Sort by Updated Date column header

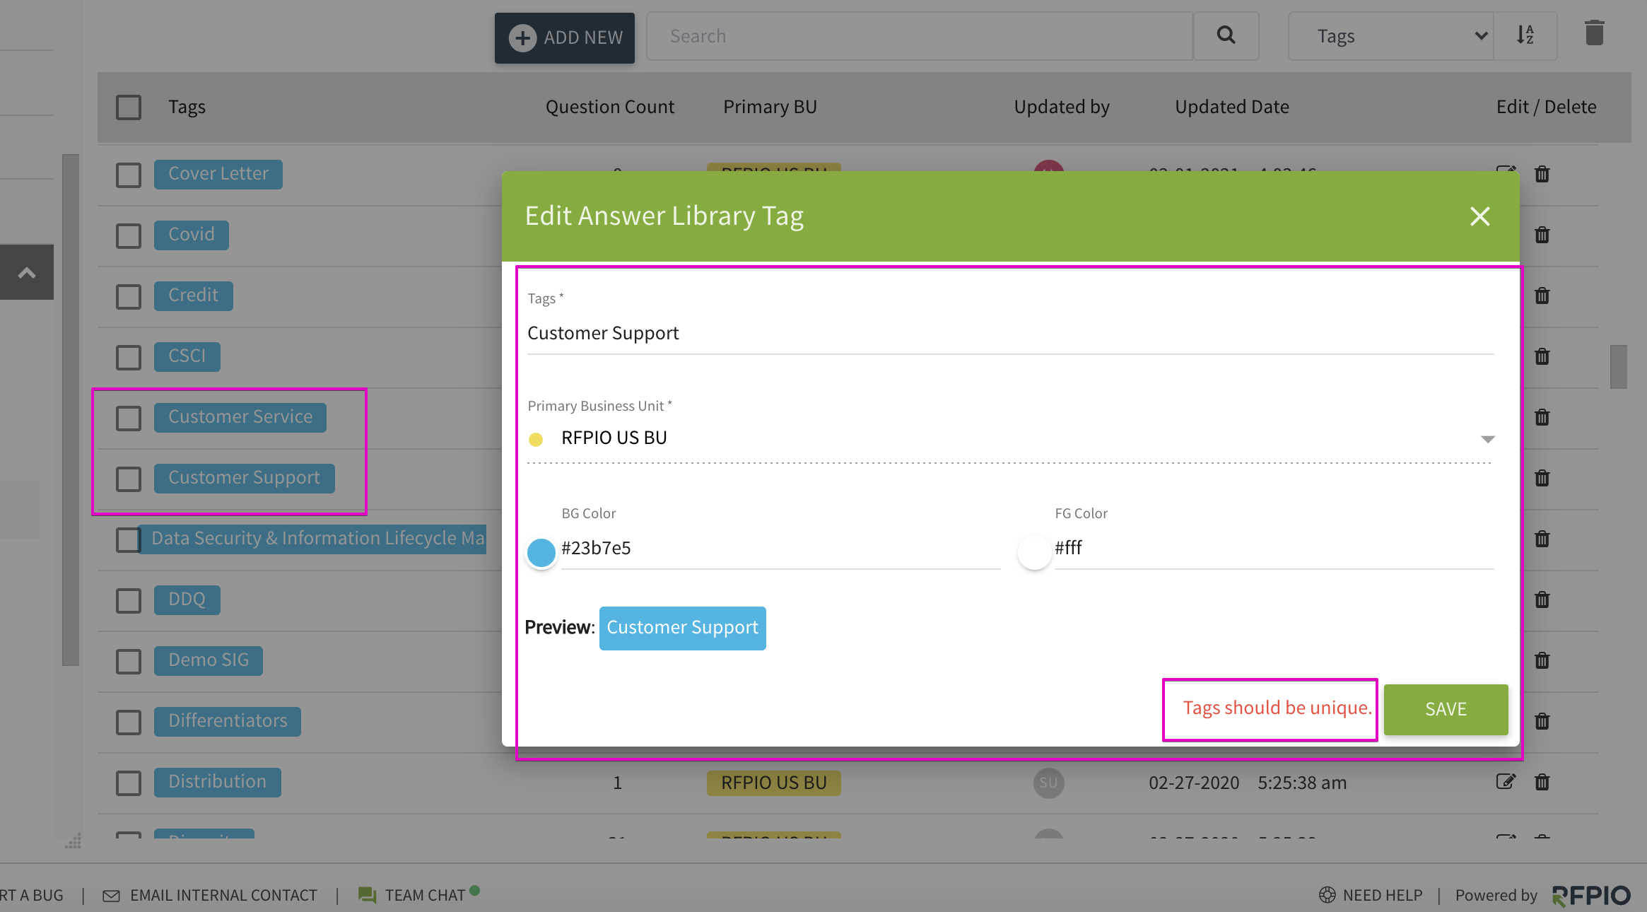(x=1231, y=107)
